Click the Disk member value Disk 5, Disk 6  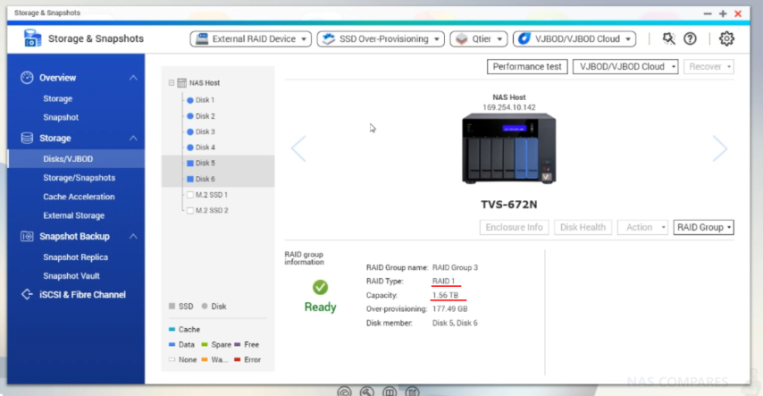pyautogui.click(x=455, y=323)
